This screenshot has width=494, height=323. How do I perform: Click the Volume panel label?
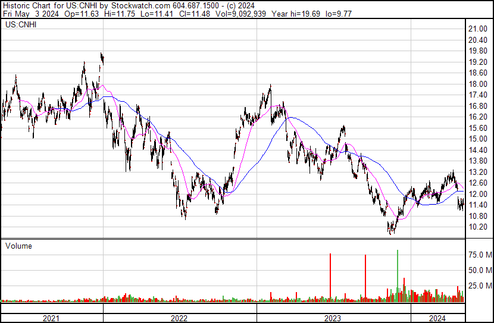point(18,246)
